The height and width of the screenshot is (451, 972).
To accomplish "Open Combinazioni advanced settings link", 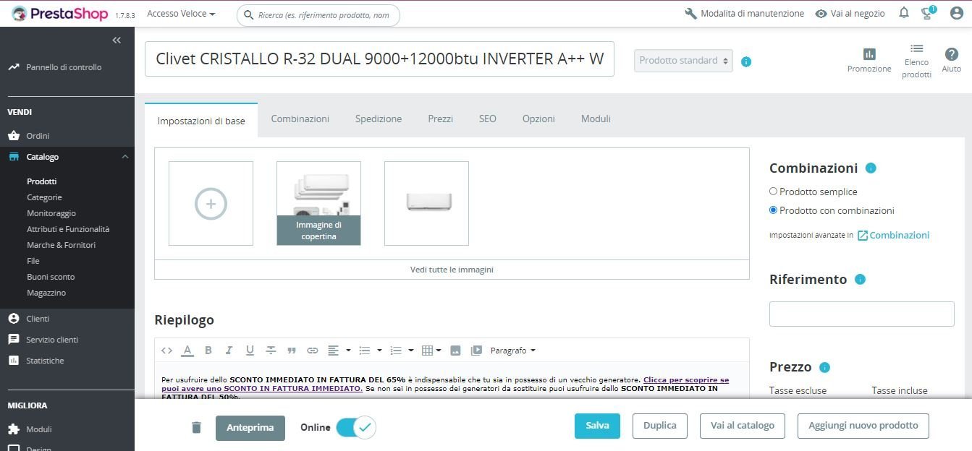I will coord(893,235).
